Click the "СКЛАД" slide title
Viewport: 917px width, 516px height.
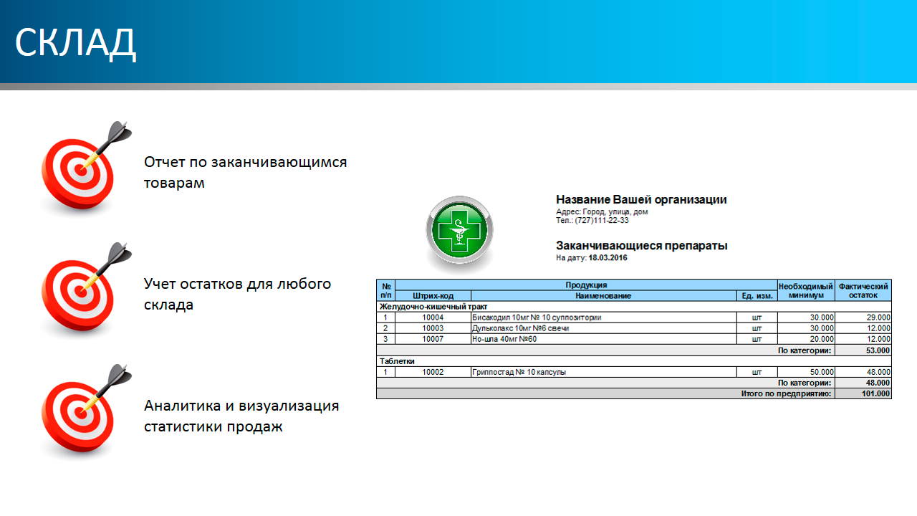tap(75, 43)
